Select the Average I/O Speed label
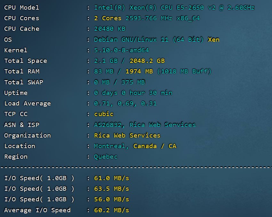This screenshot has height=217, width=272. tap(37, 210)
